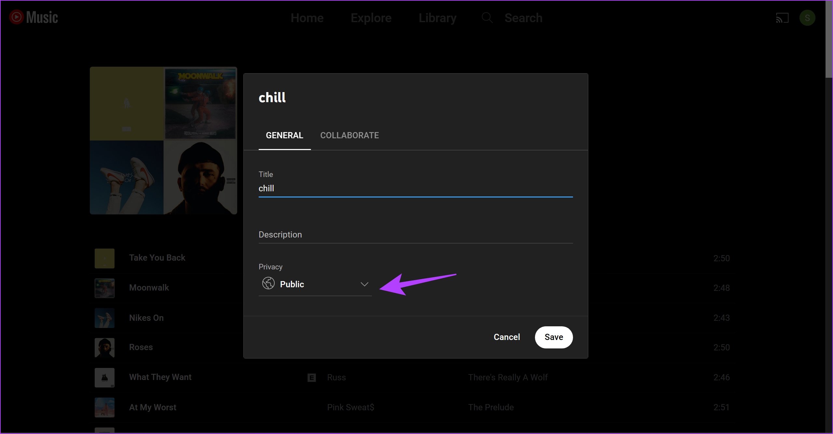This screenshot has width=833, height=434.
Task: Click the YouTube Music logo icon
Action: coord(16,17)
